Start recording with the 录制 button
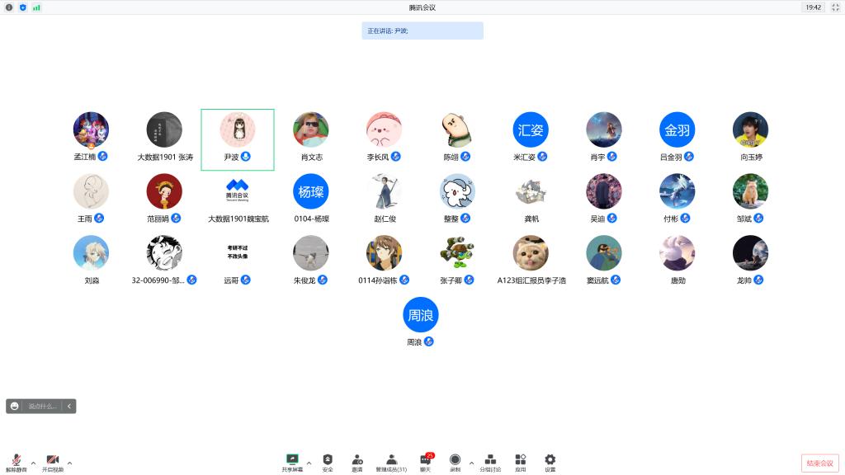Screen dimensions: 845x475 [455, 461]
